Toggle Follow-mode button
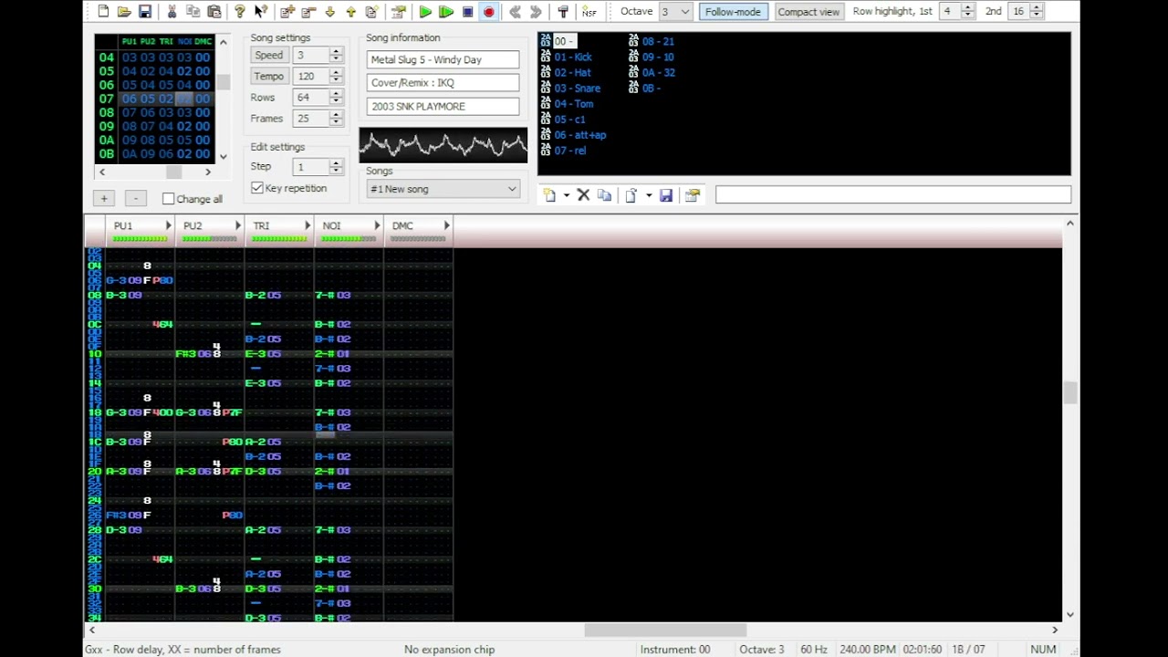 click(733, 12)
